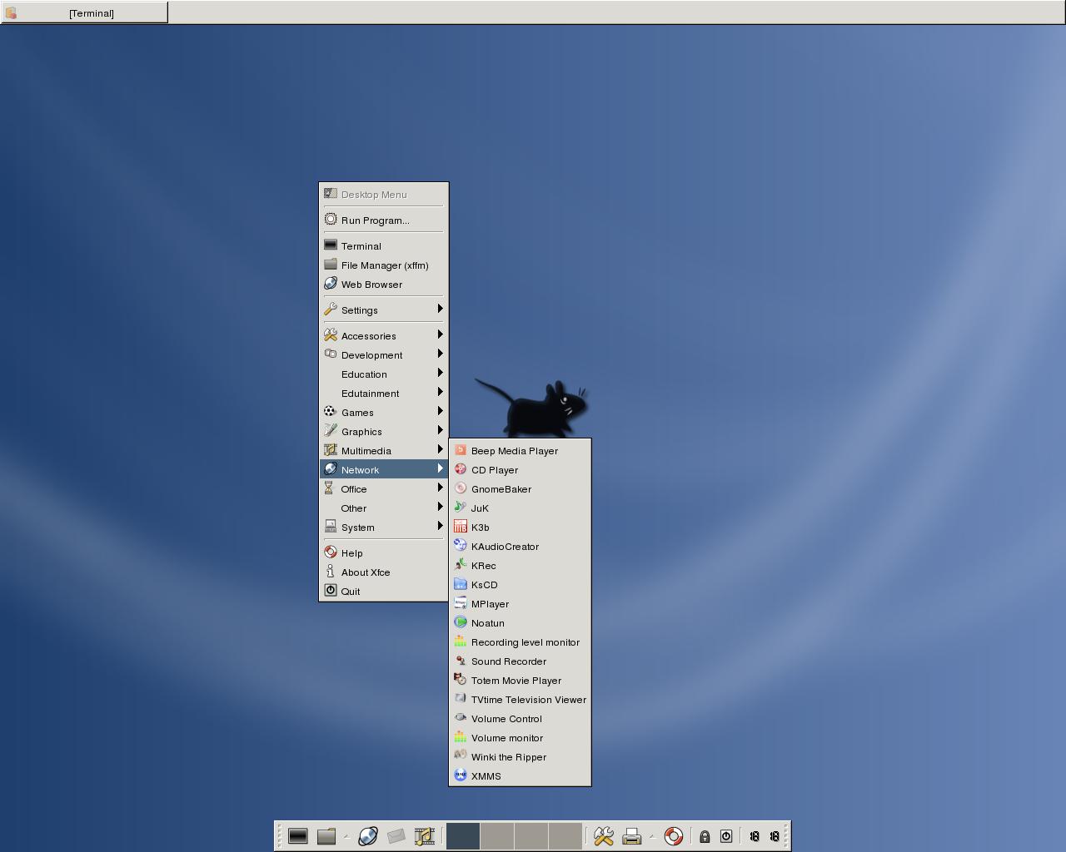Expand the Games submenu arrow
Viewport: 1066px width, 852px height.
click(440, 411)
